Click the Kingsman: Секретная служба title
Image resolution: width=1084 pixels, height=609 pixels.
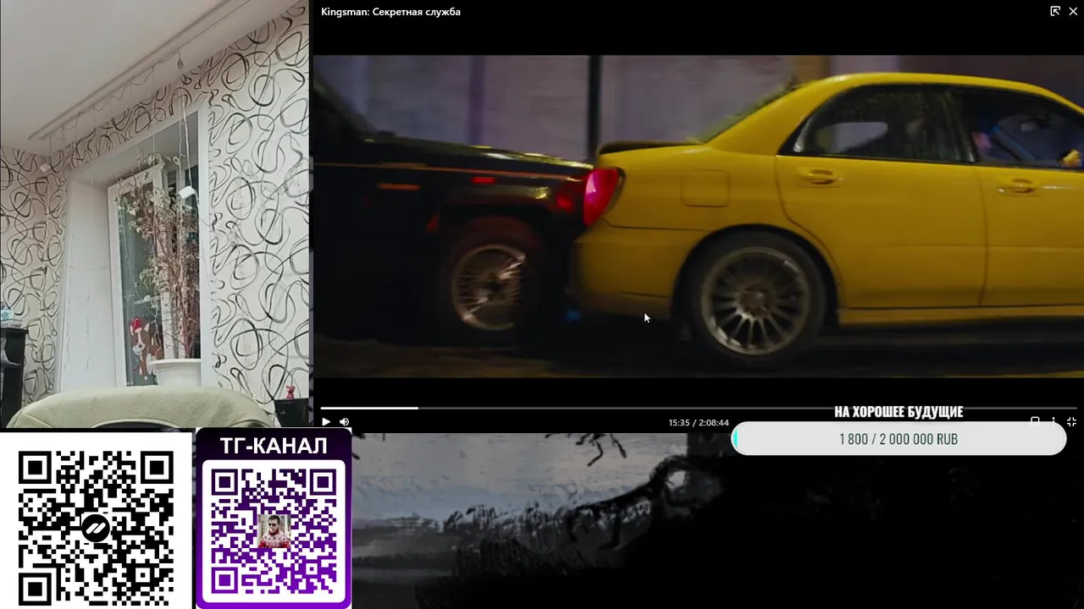click(x=390, y=12)
